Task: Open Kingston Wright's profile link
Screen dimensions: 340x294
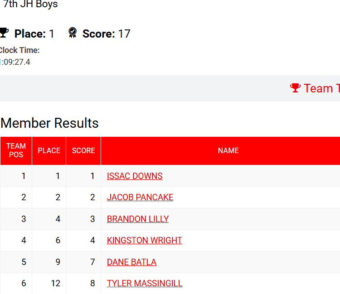Action: pos(145,240)
